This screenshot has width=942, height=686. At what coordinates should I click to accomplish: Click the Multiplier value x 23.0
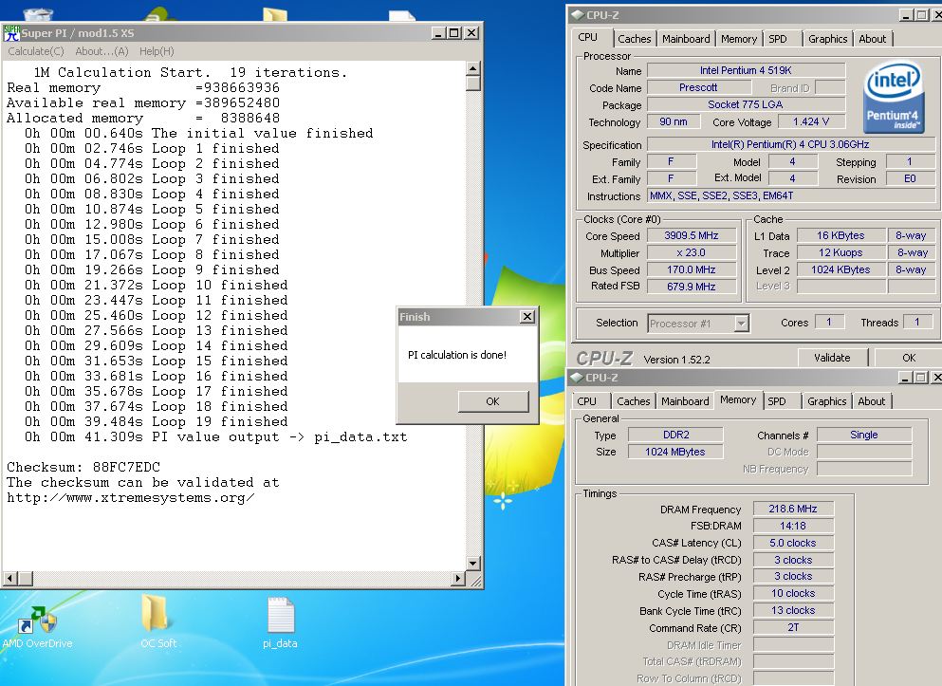click(x=692, y=253)
